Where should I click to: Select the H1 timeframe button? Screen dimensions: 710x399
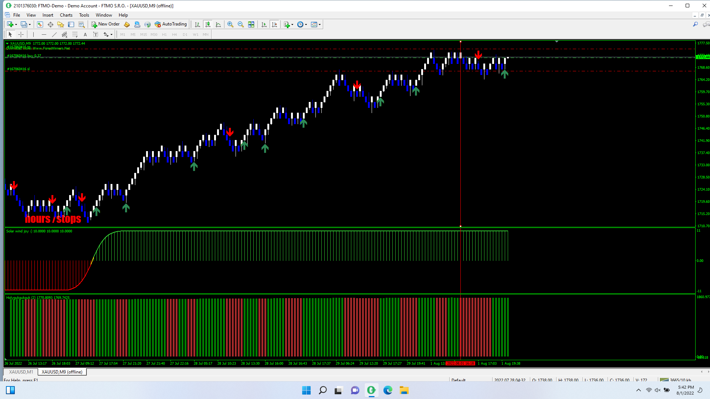pyautogui.click(x=164, y=35)
